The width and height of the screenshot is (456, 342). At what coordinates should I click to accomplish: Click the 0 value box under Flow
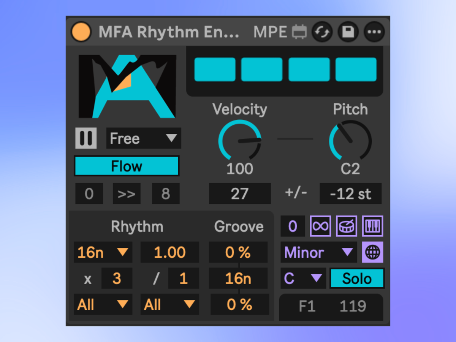pos(89,194)
